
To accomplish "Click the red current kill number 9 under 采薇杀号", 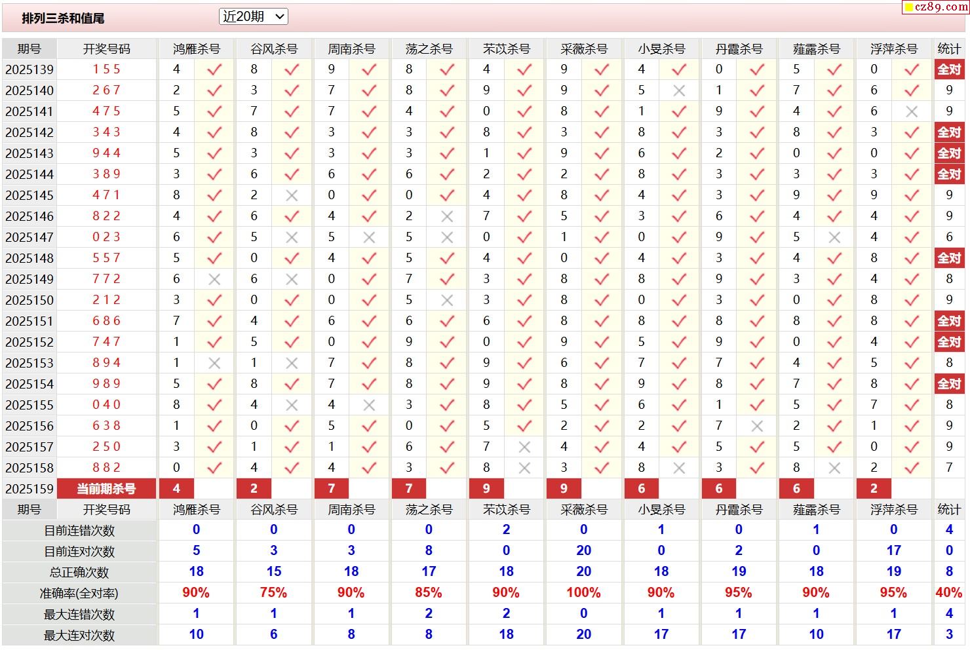I will coord(564,489).
